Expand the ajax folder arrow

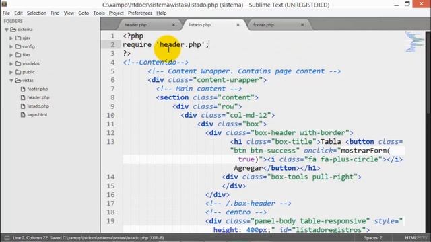pos(11,38)
